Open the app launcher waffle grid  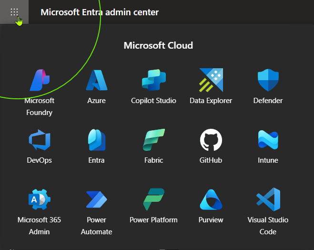tap(14, 12)
